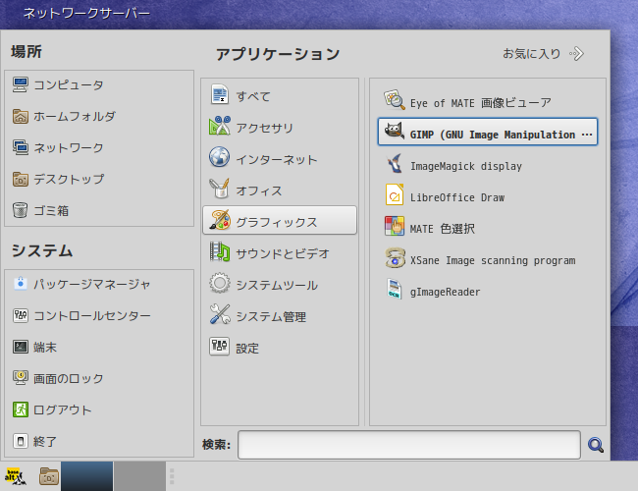Select the システム管理 tools icon
The image size is (638, 491).
coord(220,314)
